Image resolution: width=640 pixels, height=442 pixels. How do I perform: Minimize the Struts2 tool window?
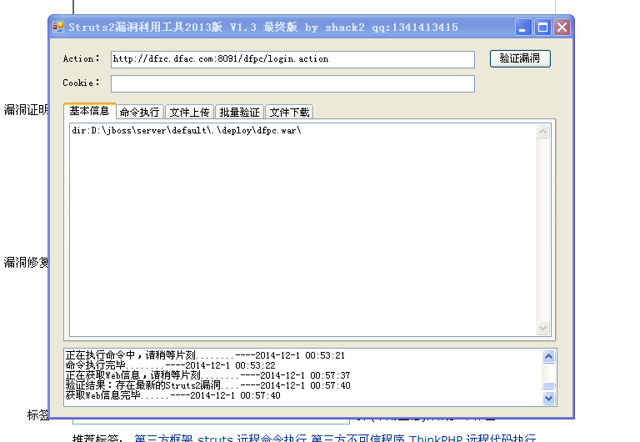click(523, 28)
